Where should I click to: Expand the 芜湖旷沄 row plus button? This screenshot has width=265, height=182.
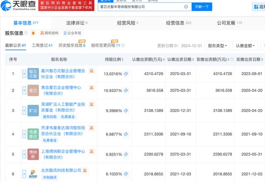(24, 111)
